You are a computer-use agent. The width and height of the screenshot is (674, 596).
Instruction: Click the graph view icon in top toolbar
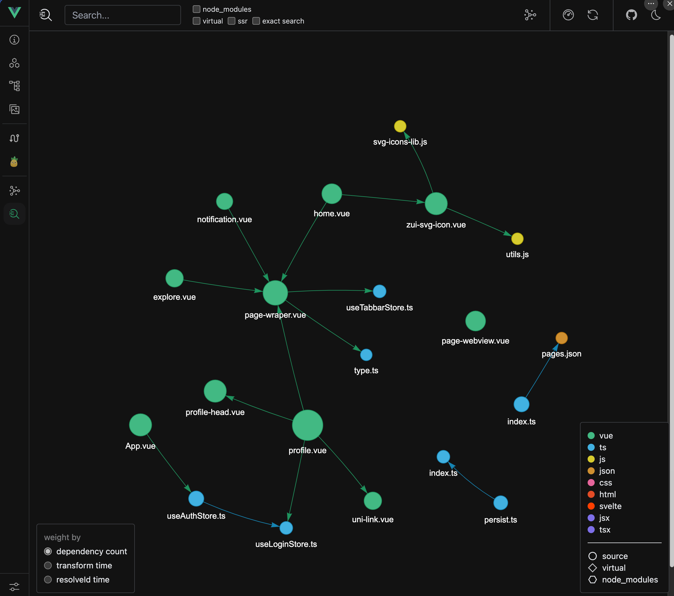[530, 15]
